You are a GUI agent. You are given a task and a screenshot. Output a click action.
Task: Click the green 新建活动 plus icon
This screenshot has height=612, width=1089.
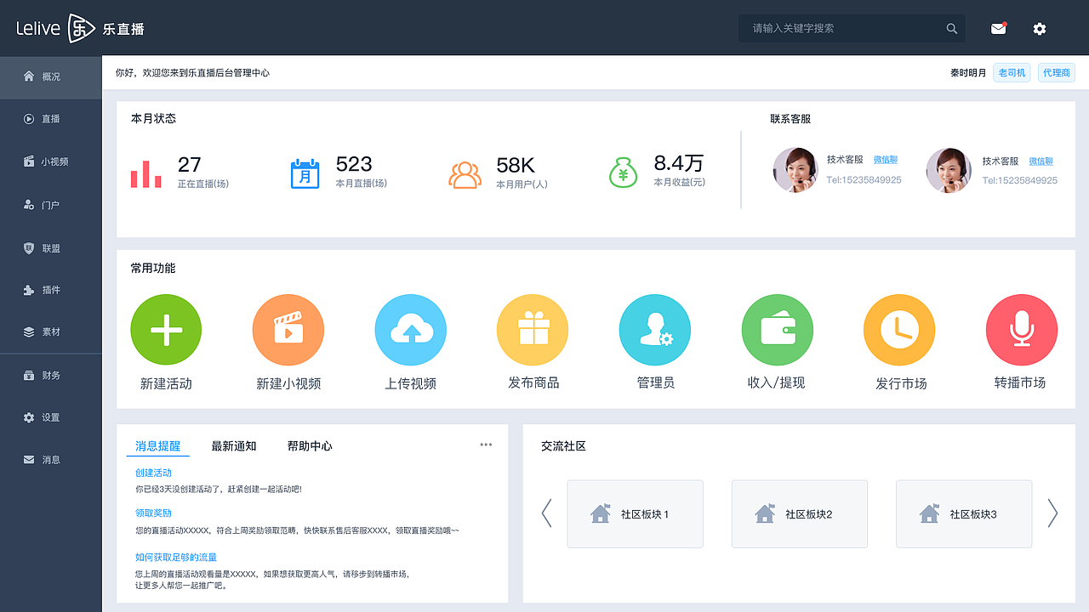(166, 330)
